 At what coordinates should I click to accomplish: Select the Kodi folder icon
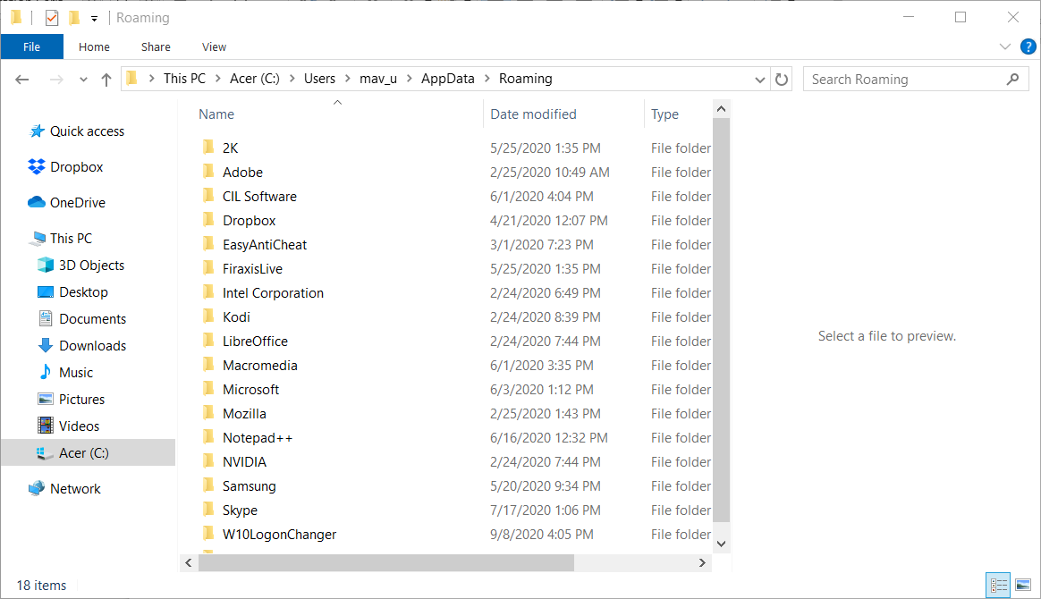pos(208,316)
